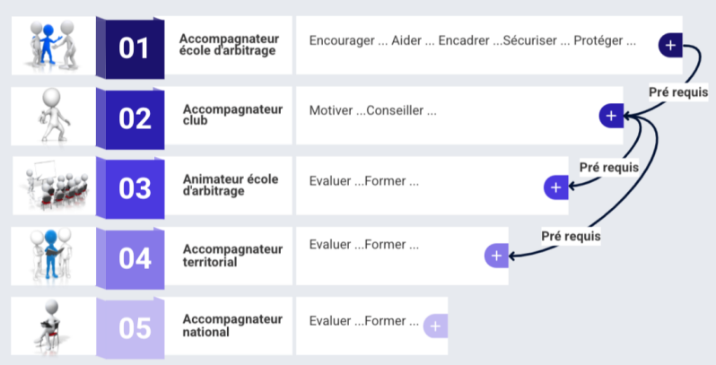Expand the Animateur école d'arbitrage plus button

point(556,187)
